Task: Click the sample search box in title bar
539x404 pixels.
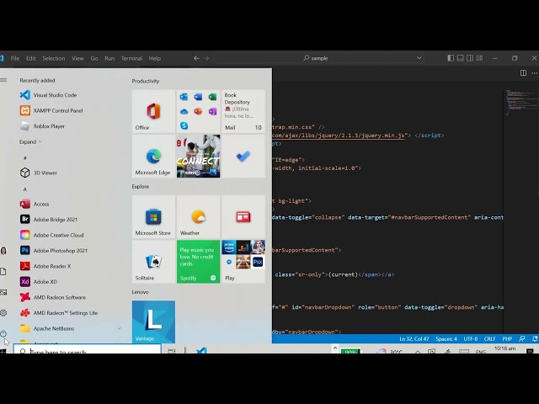Action: pos(319,58)
